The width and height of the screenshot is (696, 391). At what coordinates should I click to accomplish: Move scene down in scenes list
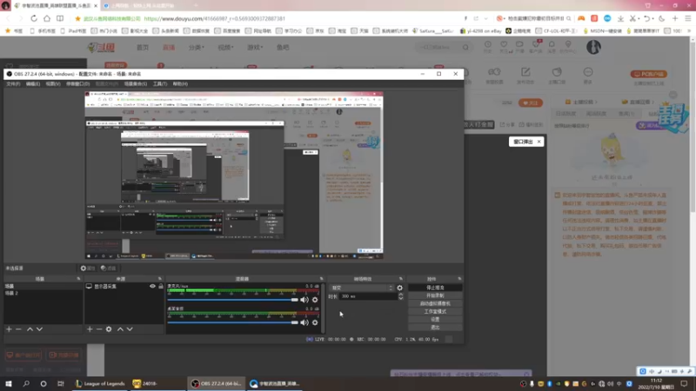[39, 329]
